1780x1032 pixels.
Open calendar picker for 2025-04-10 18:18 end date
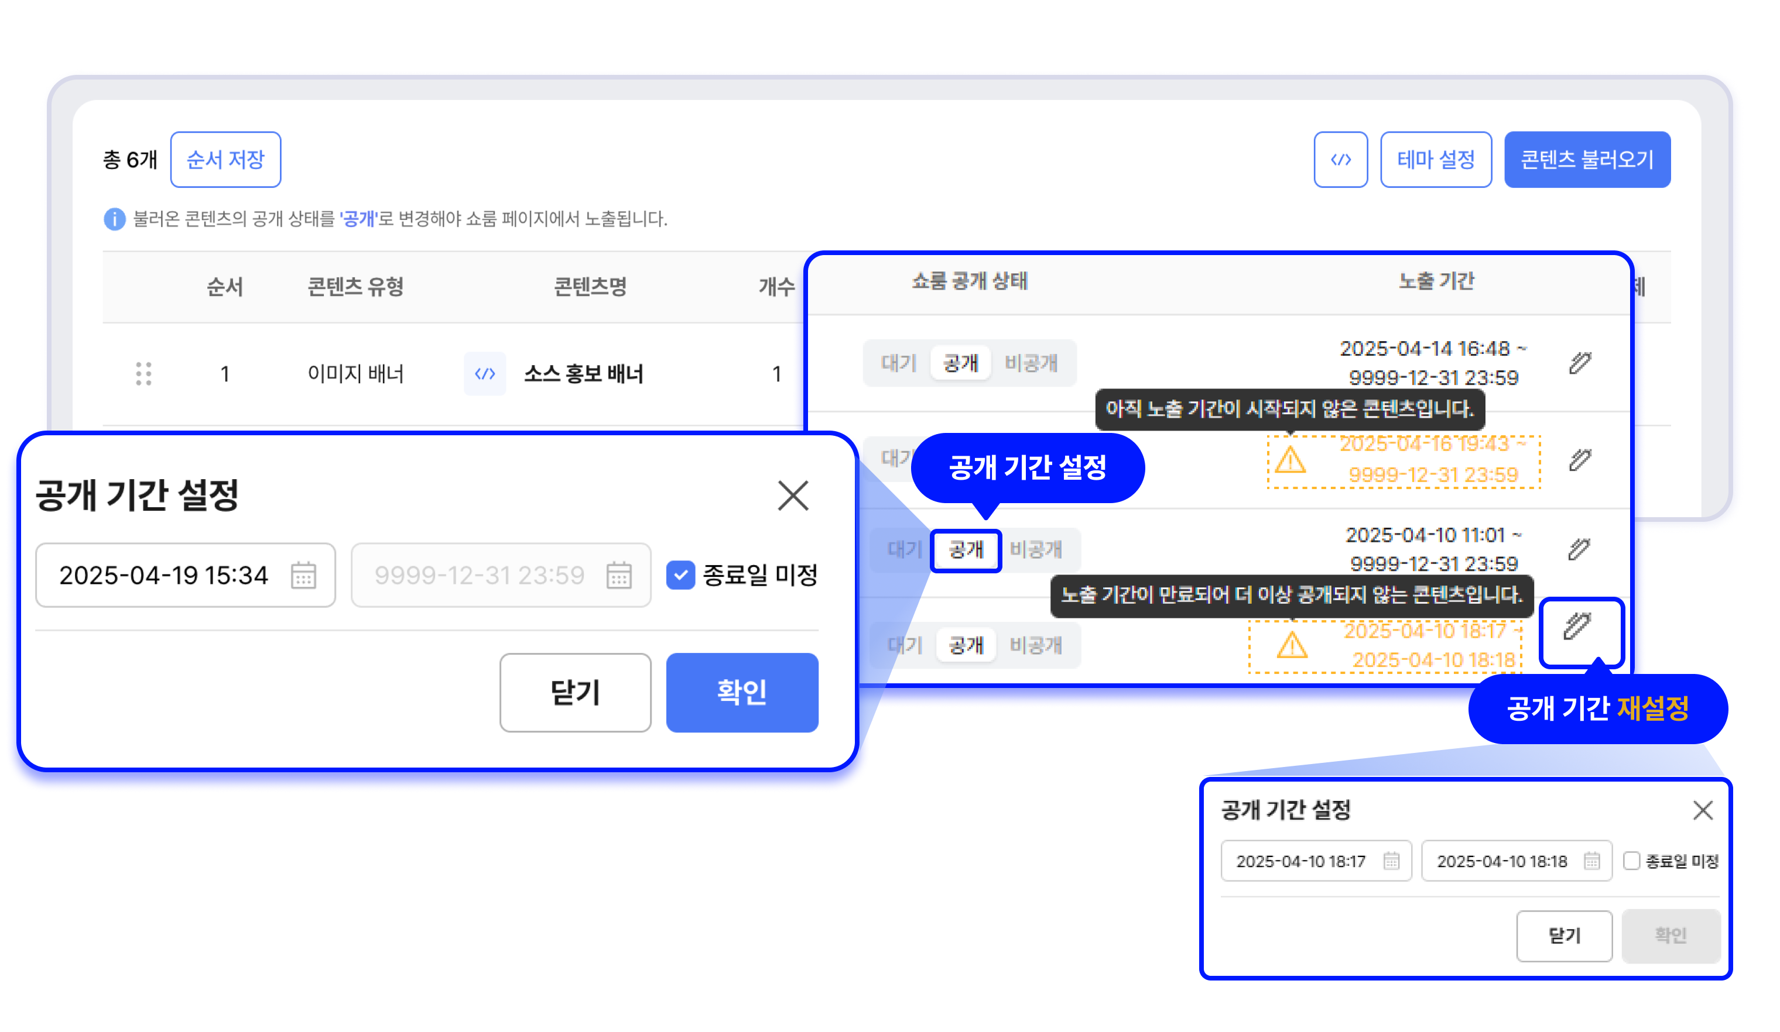tap(1591, 861)
